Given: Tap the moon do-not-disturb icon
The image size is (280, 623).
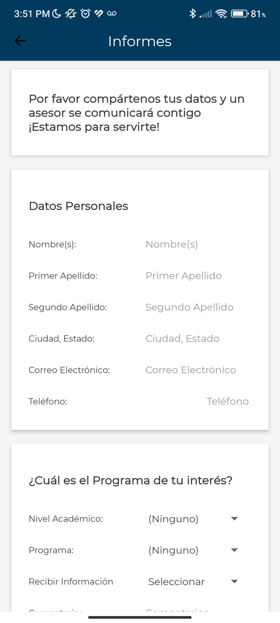Looking at the screenshot, I should (x=57, y=13).
